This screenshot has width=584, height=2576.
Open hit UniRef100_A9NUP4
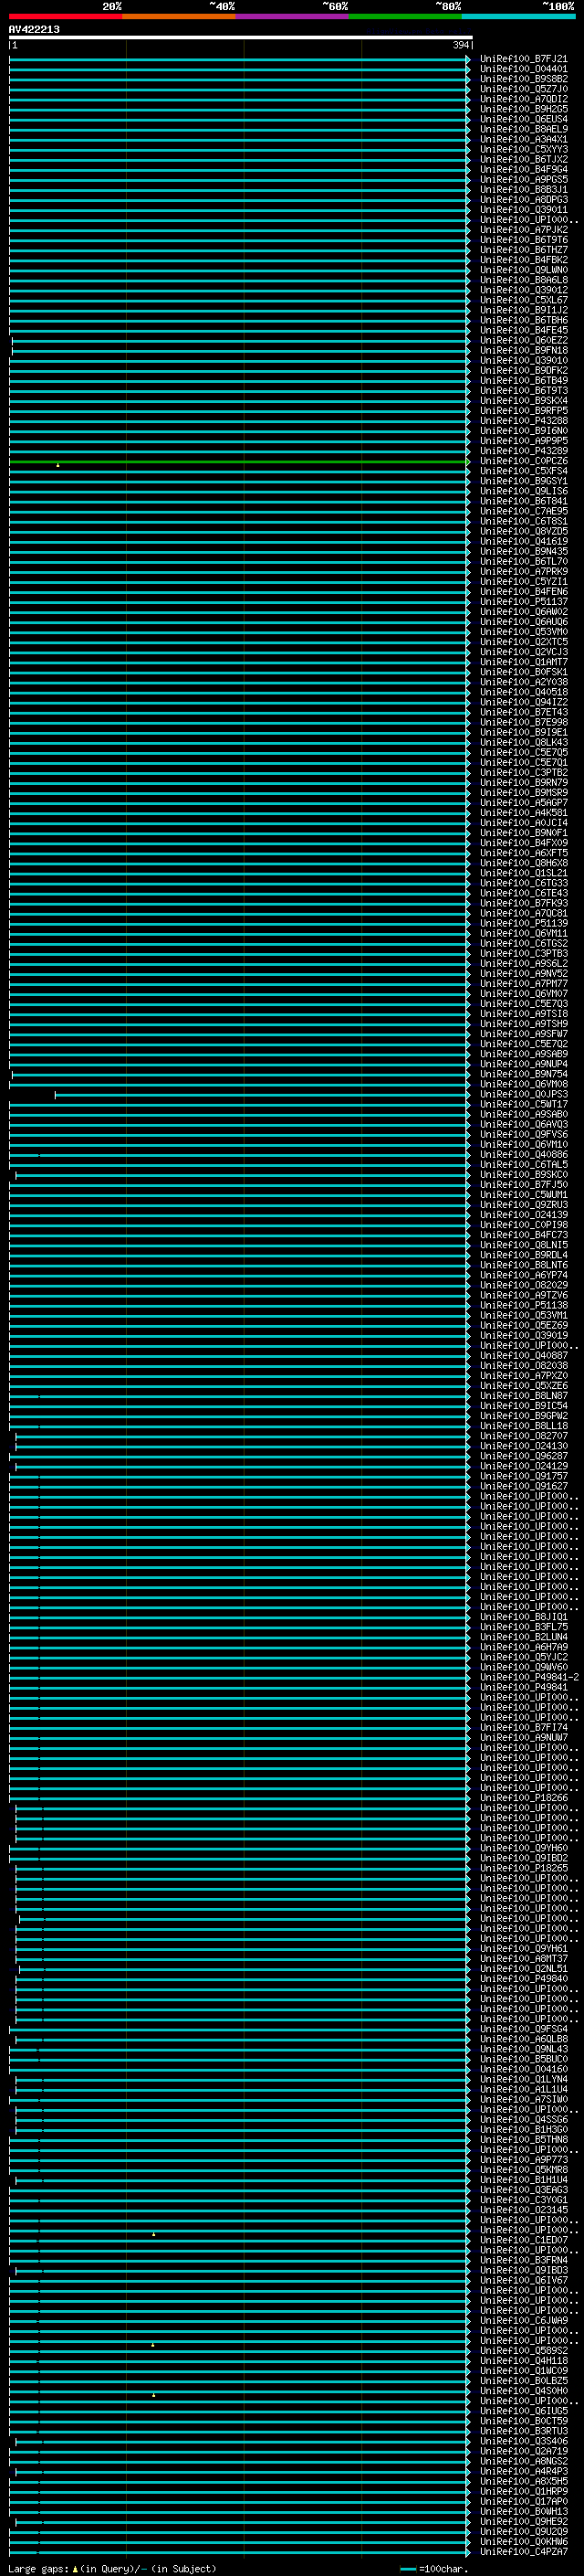pos(523,1064)
